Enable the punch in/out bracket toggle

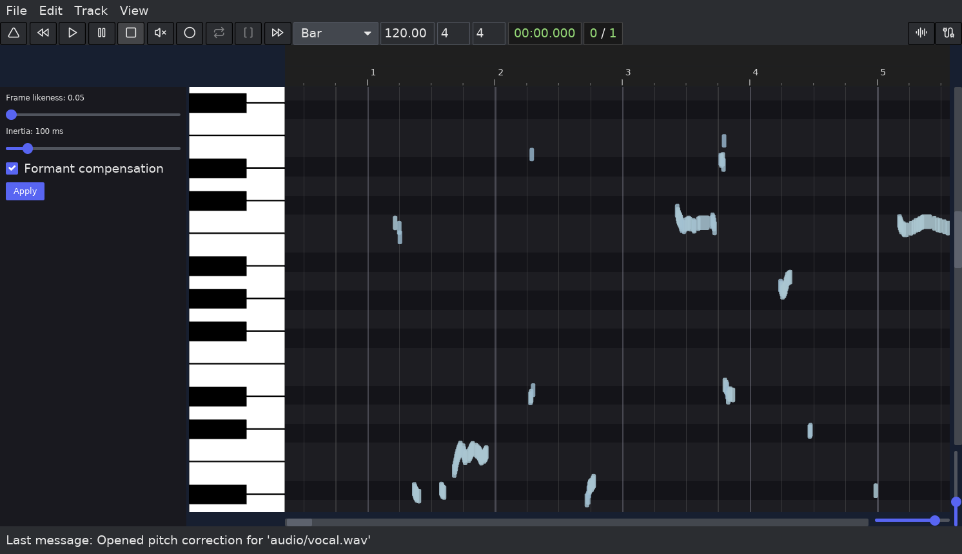tap(248, 33)
